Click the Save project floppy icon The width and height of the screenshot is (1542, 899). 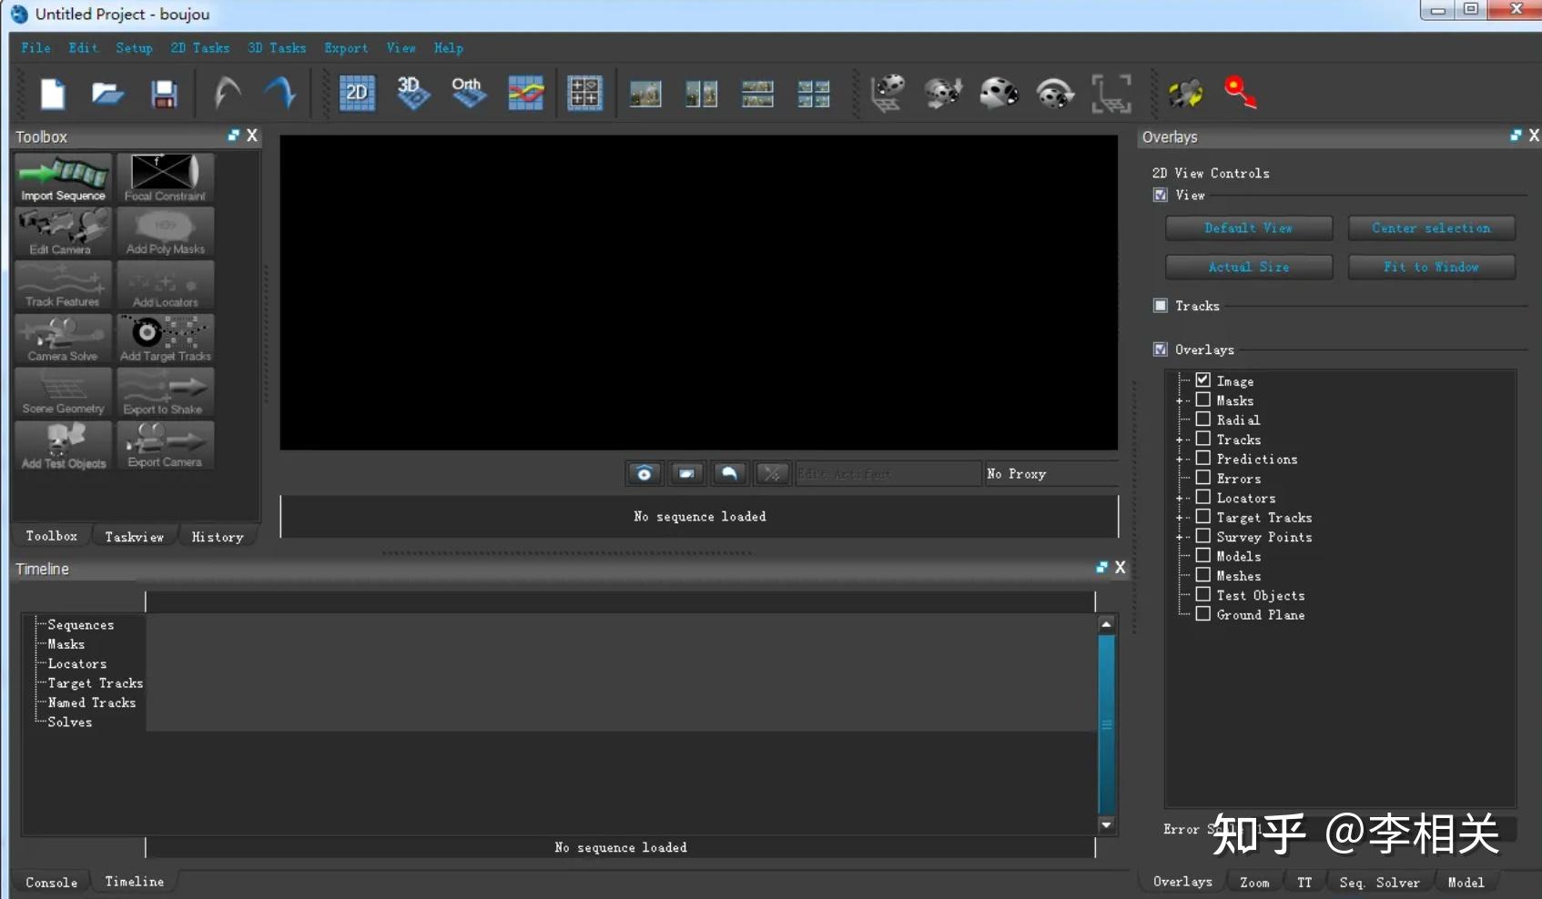click(x=164, y=94)
